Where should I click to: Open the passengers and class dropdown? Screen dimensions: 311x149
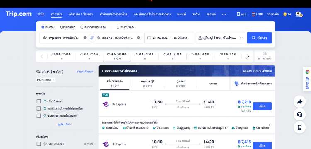[x=220, y=38]
